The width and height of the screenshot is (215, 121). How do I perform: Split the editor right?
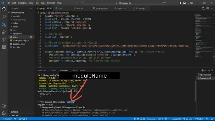[x=208, y=8]
